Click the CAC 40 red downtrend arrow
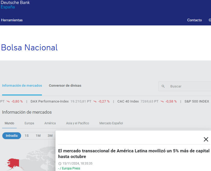This screenshot has width=211, height=171. point(162,101)
